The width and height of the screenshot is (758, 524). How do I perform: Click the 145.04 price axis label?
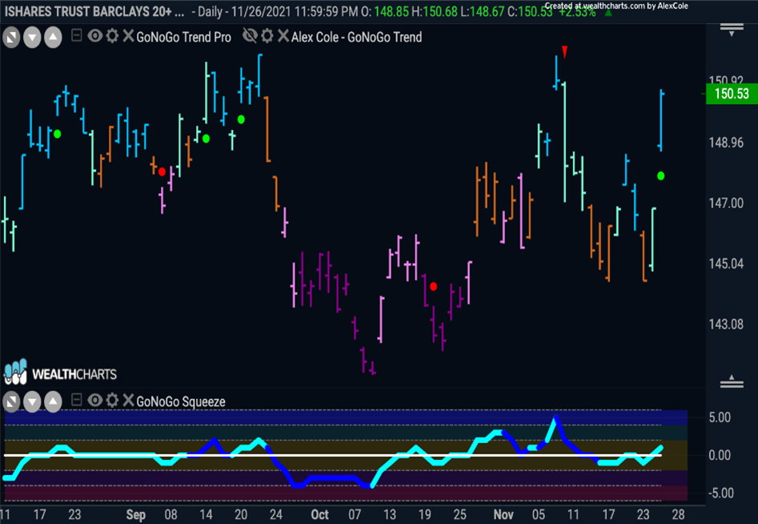point(726,264)
